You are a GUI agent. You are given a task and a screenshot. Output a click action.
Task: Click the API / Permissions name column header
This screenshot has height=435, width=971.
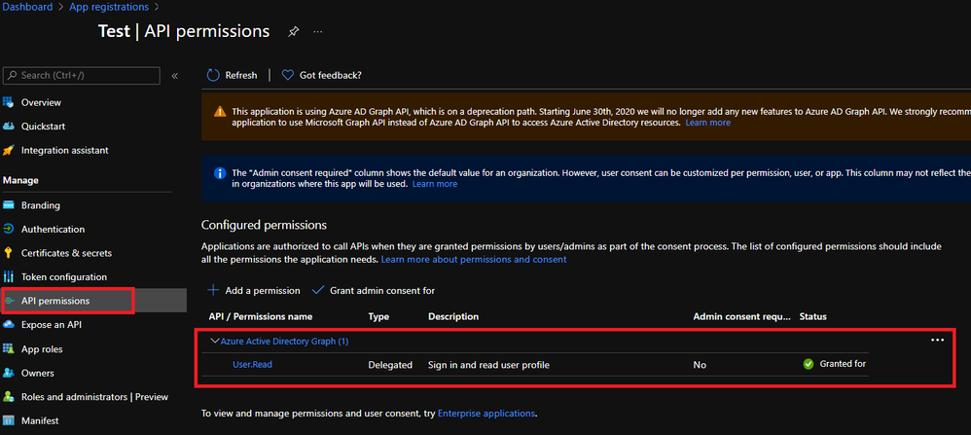(260, 316)
